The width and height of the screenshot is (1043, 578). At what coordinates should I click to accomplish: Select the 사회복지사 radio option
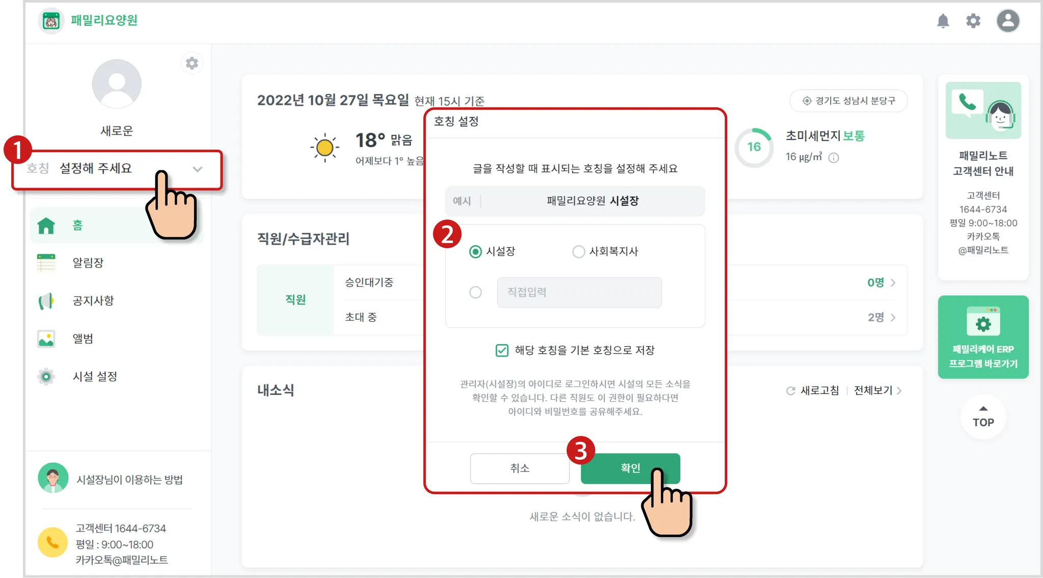(x=579, y=252)
